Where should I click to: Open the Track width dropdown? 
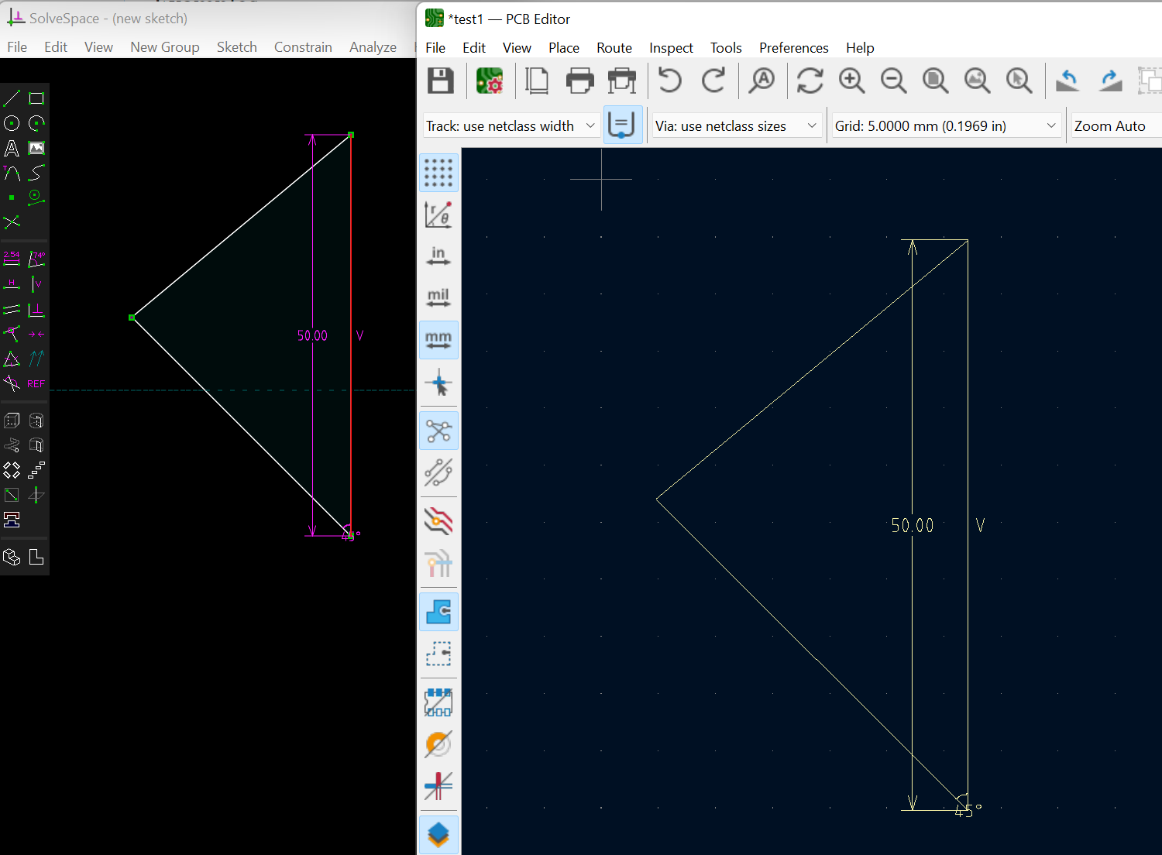pos(511,125)
